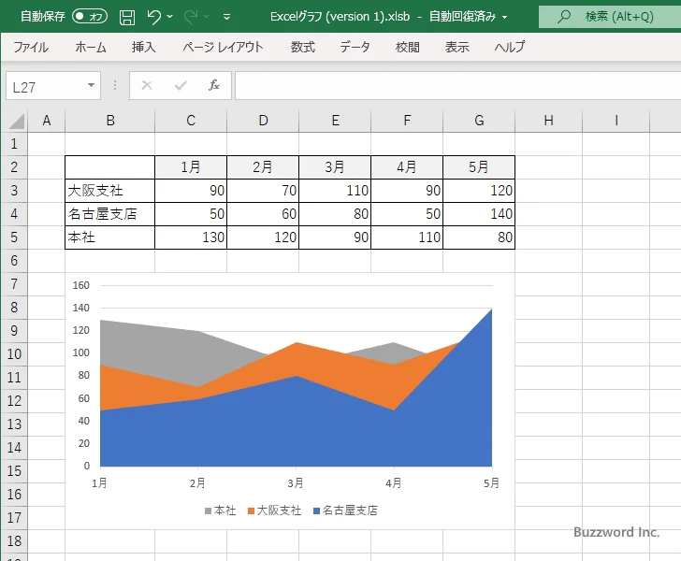Click the search magnifier icon
Screen dimensions: 681x561
[564, 17]
